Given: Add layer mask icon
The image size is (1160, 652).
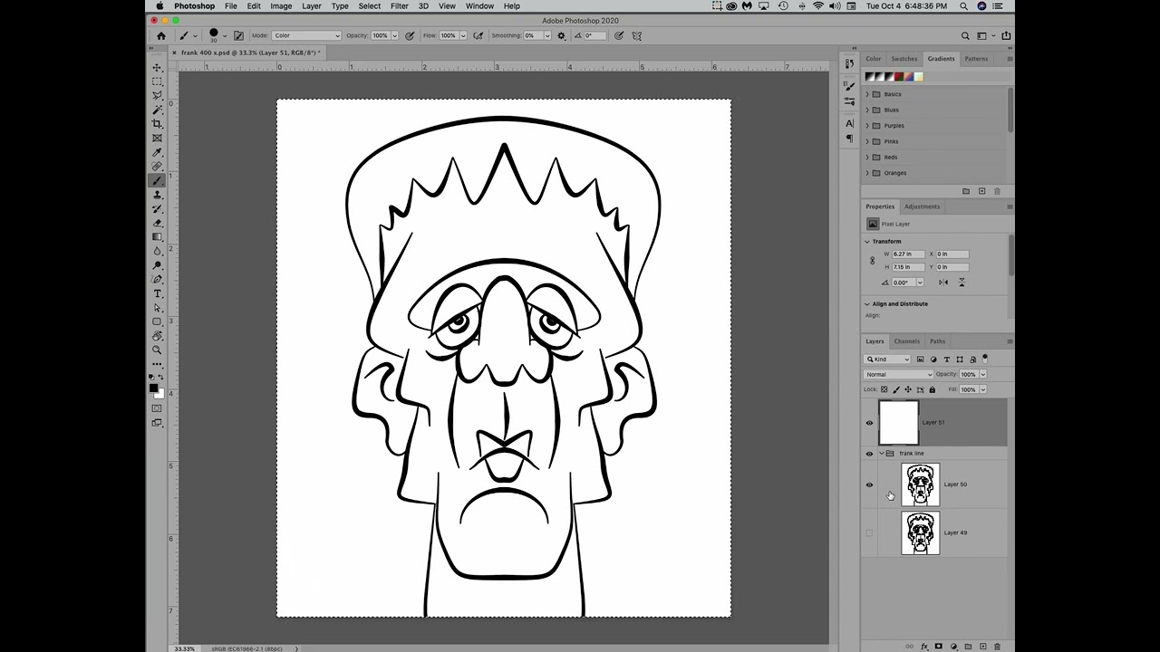Looking at the screenshot, I should pyautogui.click(x=939, y=647).
